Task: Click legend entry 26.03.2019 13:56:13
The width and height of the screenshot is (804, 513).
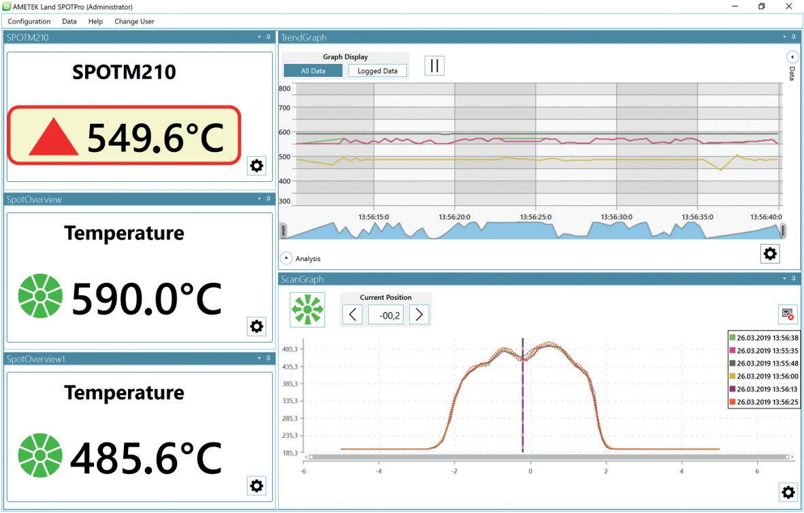Action: 763,389
